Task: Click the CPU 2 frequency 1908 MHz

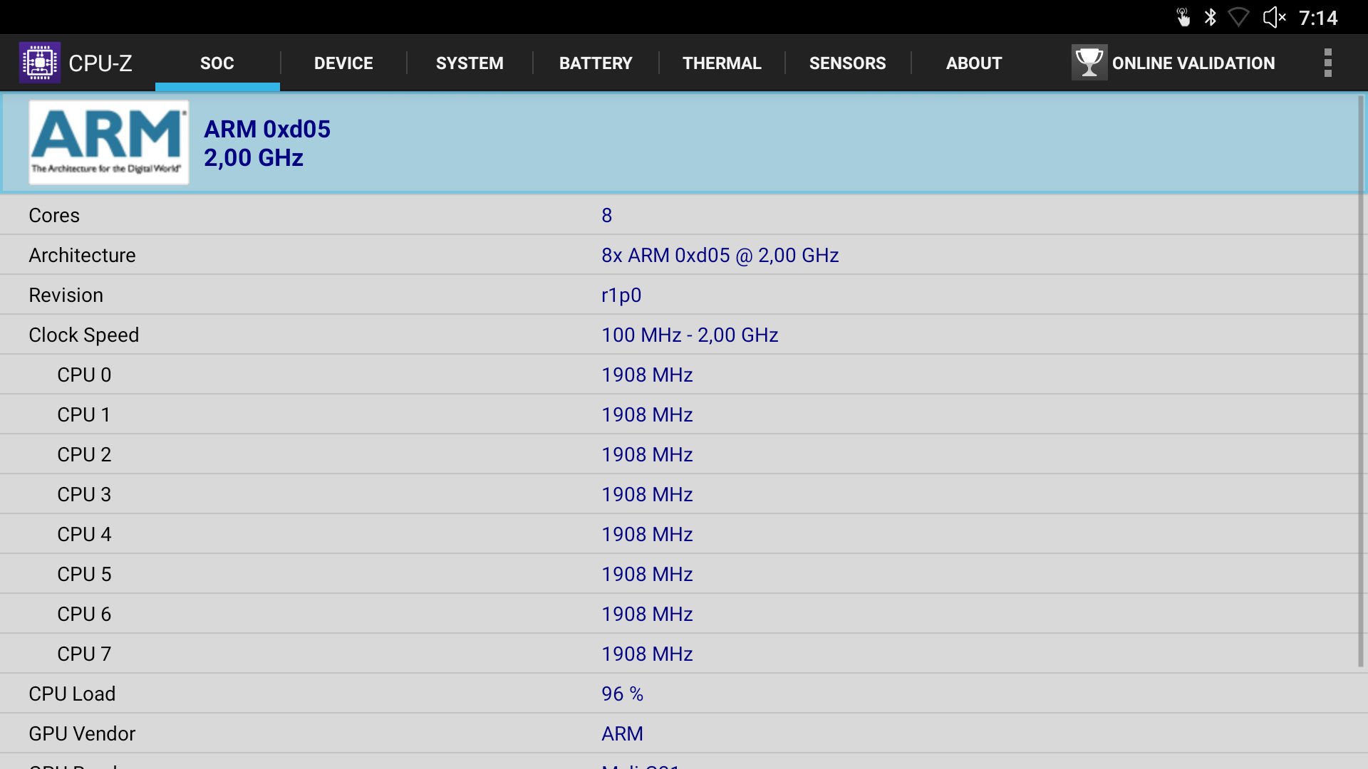Action: point(647,454)
